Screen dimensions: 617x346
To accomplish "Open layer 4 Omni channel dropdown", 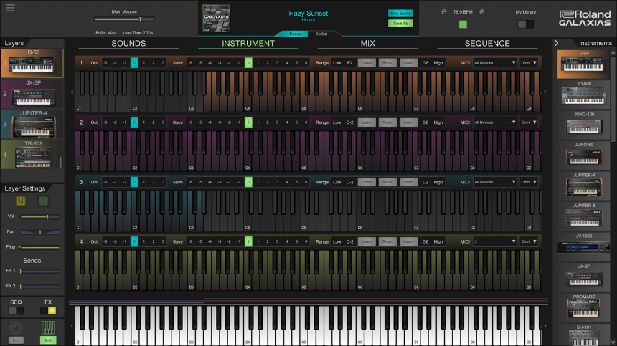I will (x=529, y=242).
